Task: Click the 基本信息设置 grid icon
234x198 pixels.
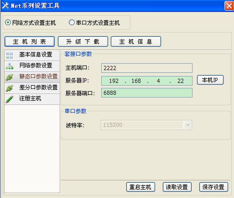Action: [x=9, y=55]
